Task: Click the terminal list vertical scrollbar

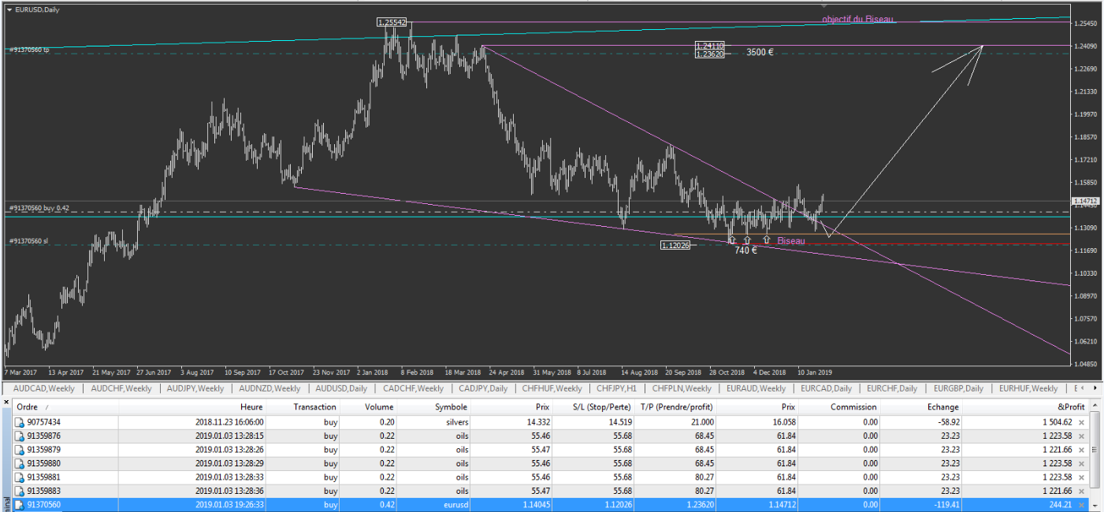Action: click(x=1096, y=457)
